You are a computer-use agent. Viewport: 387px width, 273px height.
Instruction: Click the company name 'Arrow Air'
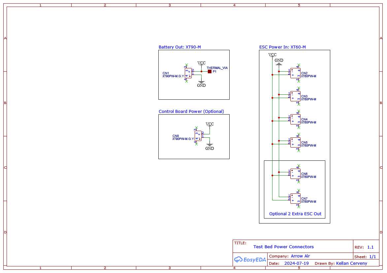[300, 256]
